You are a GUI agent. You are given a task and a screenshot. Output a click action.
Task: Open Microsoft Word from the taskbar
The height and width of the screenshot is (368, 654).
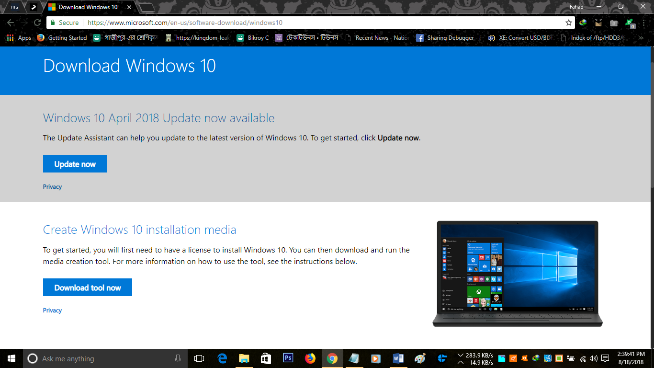click(398, 358)
